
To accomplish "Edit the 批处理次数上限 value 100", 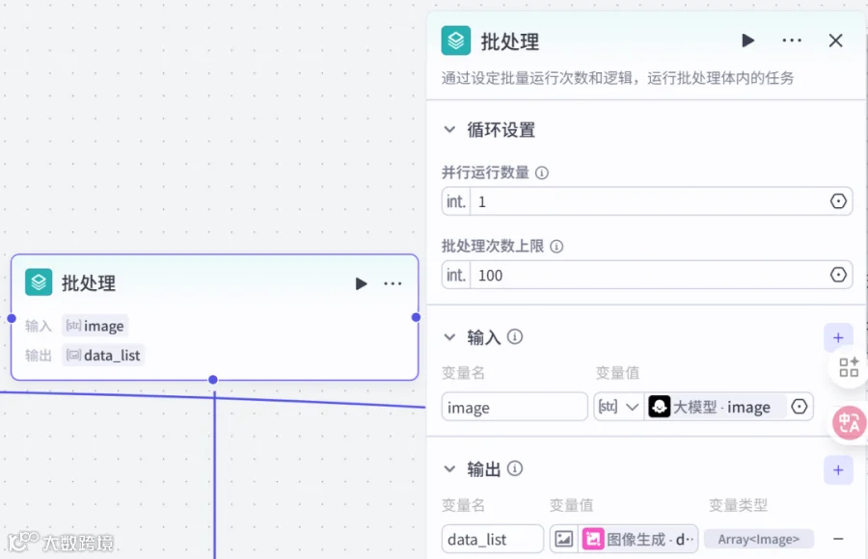I will 648,275.
